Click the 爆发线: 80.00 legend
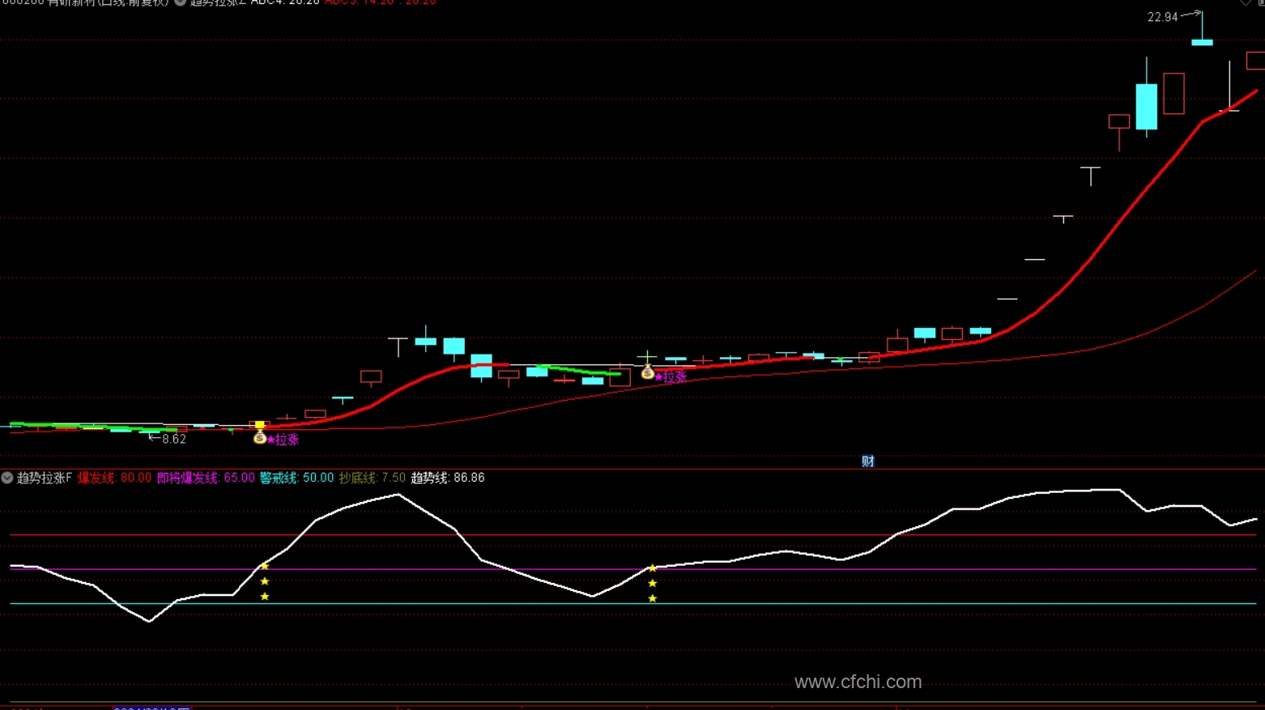Image resolution: width=1265 pixels, height=710 pixels. [x=114, y=478]
